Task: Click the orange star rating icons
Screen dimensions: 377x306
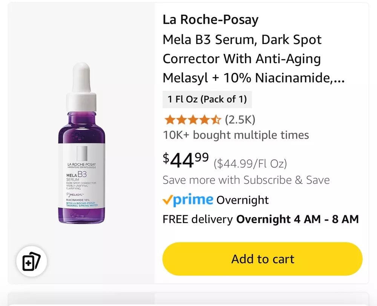Action: [192, 120]
